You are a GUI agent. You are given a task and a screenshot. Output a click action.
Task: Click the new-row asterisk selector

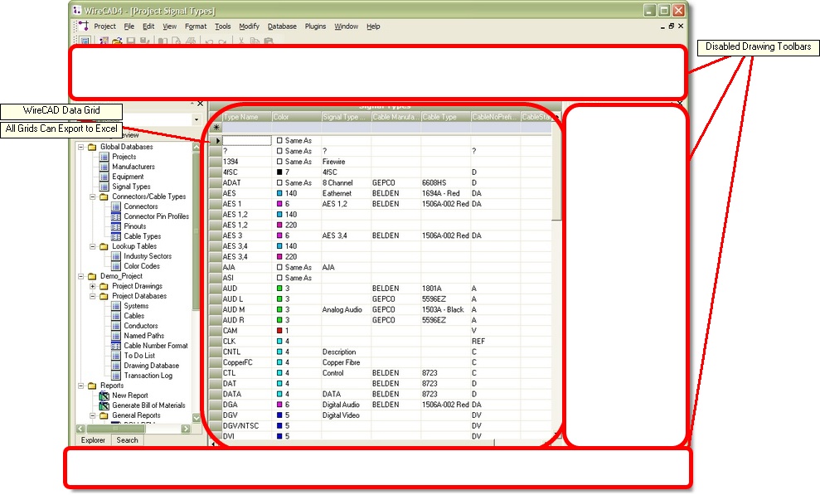[x=216, y=128]
